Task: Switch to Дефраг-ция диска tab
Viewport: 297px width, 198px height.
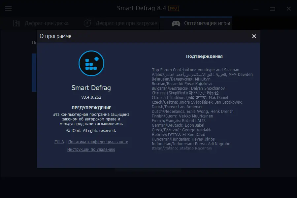Action: point(41,23)
